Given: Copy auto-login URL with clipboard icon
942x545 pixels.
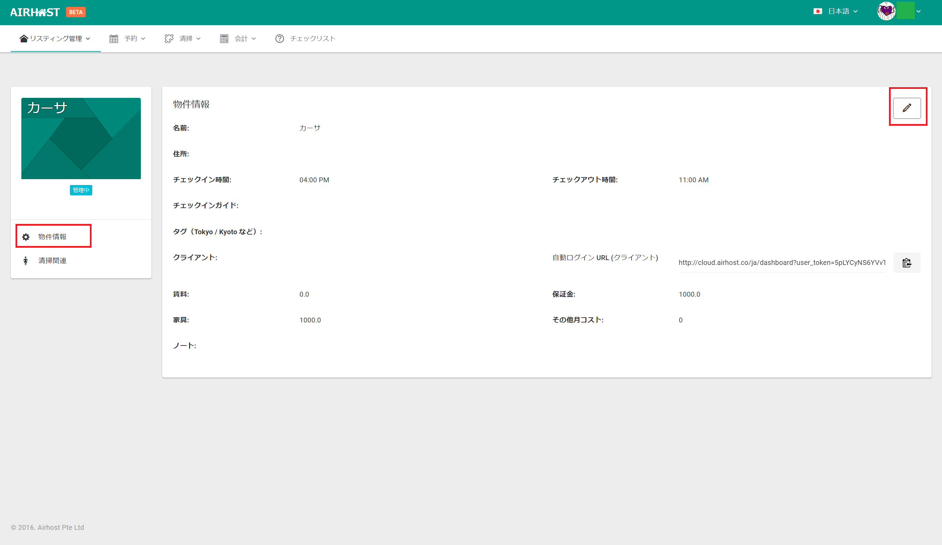Looking at the screenshot, I should tap(907, 263).
